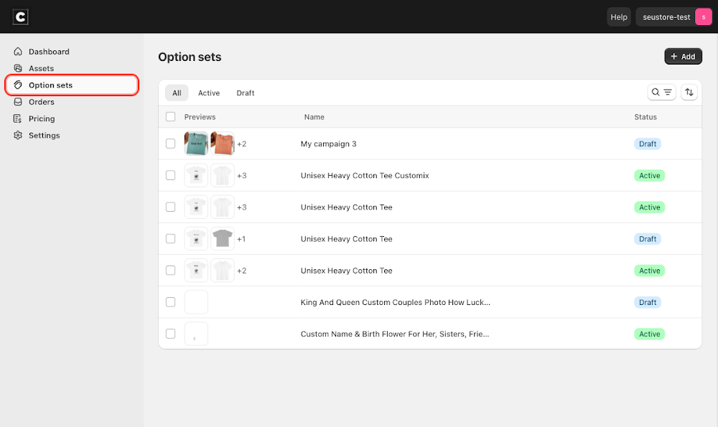Open King And Queen Custom Couples set
The height and width of the screenshot is (427, 718).
(395, 302)
